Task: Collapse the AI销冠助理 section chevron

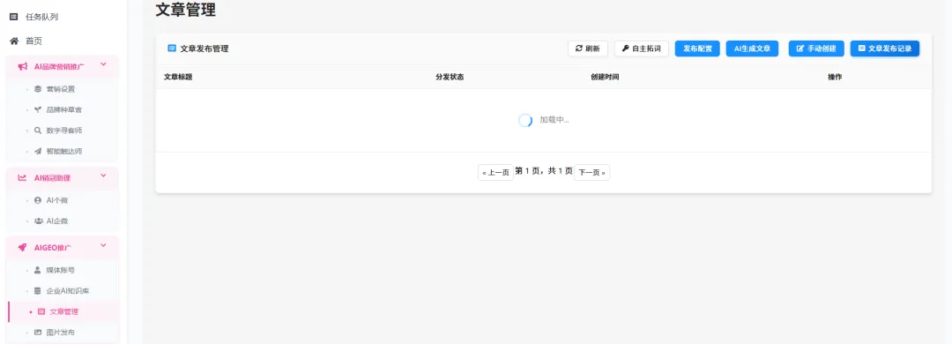Action: point(103,176)
